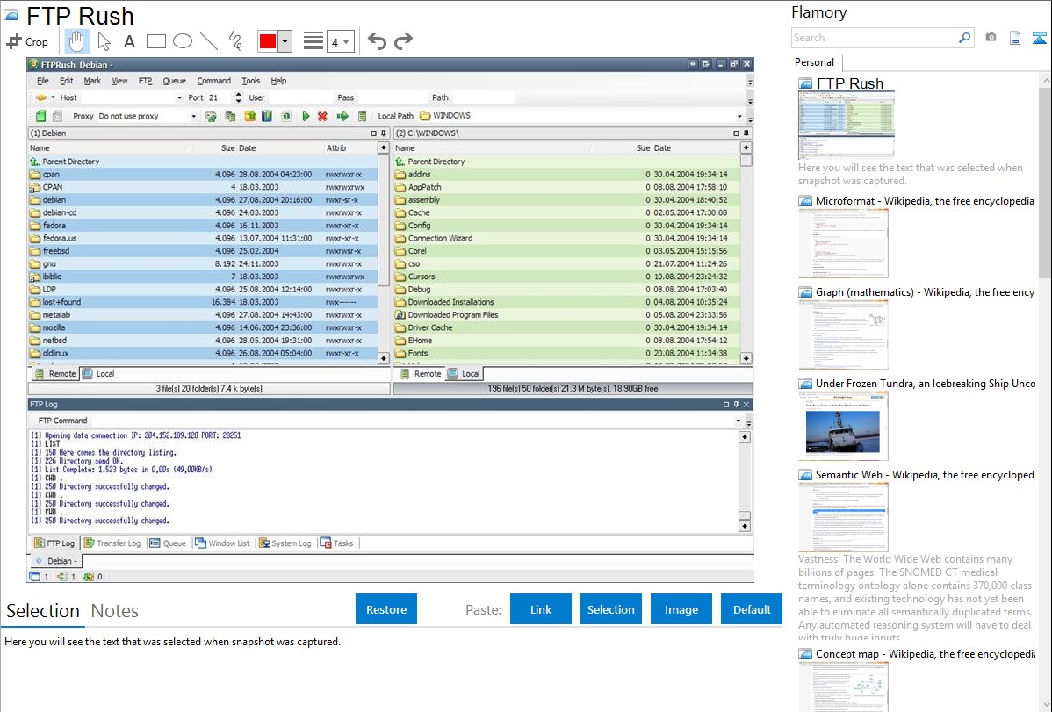1052x712 pixels.
Task: Click the green arrow transfer icon
Action: pyautogui.click(x=342, y=116)
